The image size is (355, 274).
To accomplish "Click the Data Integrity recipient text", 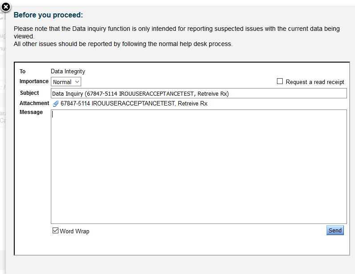I will click(x=68, y=72).
